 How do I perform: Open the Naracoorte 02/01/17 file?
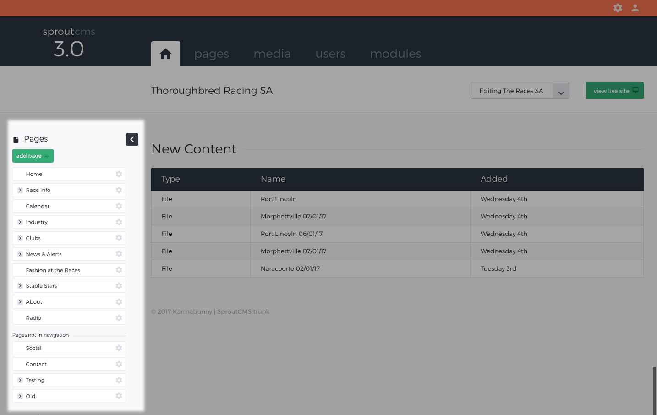290,268
